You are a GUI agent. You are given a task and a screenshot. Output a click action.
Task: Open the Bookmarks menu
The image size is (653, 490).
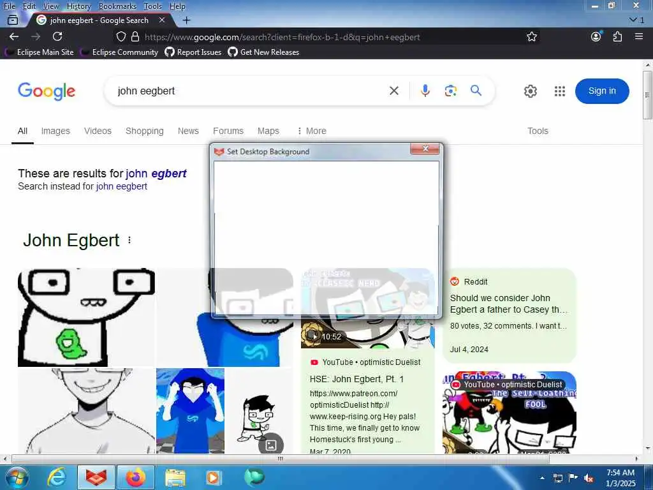[117, 6]
